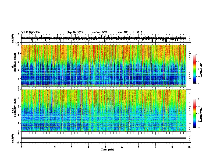Screen dimensions: 213x165
Task: Click the "ch.3(V)" axis label
Action: [13, 138]
